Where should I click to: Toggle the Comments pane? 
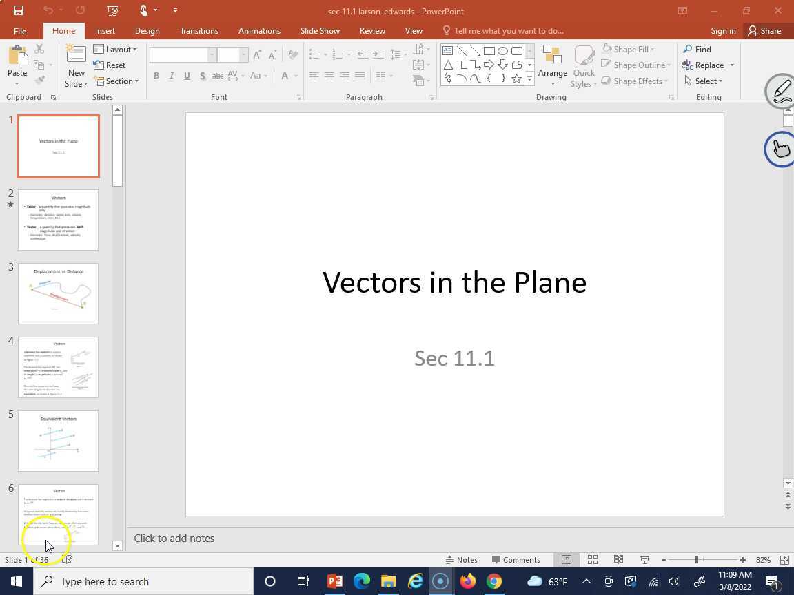pos(516,560)
